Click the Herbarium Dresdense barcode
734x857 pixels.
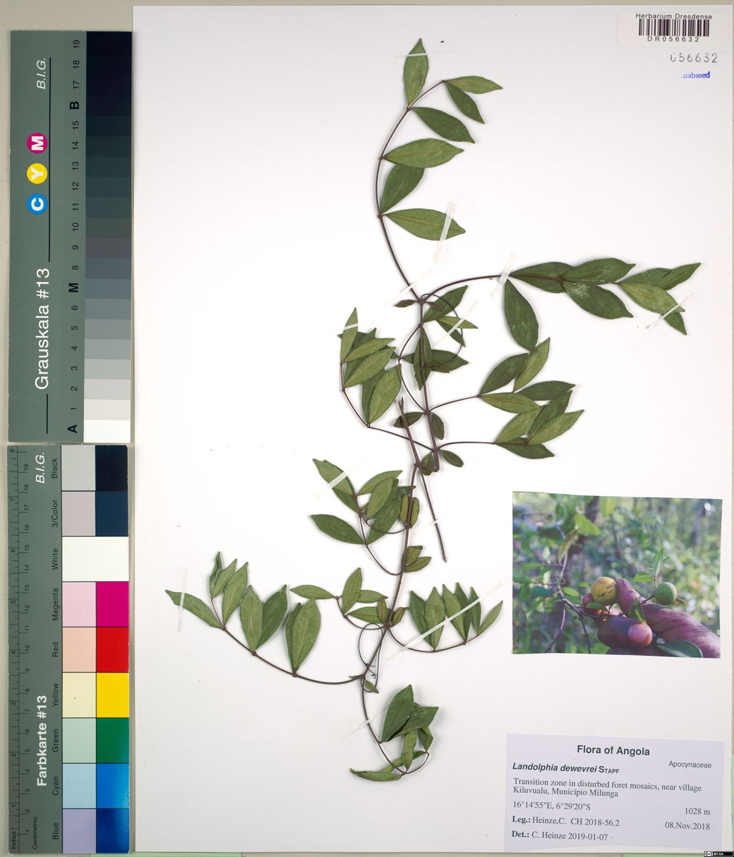pos(673,27)
